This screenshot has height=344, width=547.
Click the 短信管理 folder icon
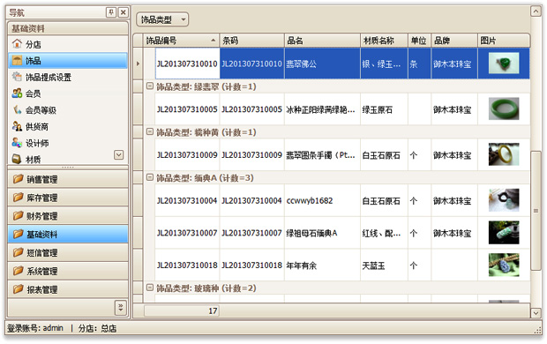19,252
